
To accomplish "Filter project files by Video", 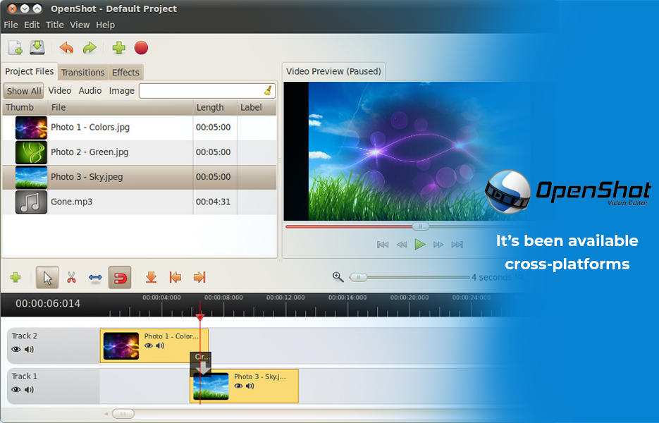I will 60,90.
